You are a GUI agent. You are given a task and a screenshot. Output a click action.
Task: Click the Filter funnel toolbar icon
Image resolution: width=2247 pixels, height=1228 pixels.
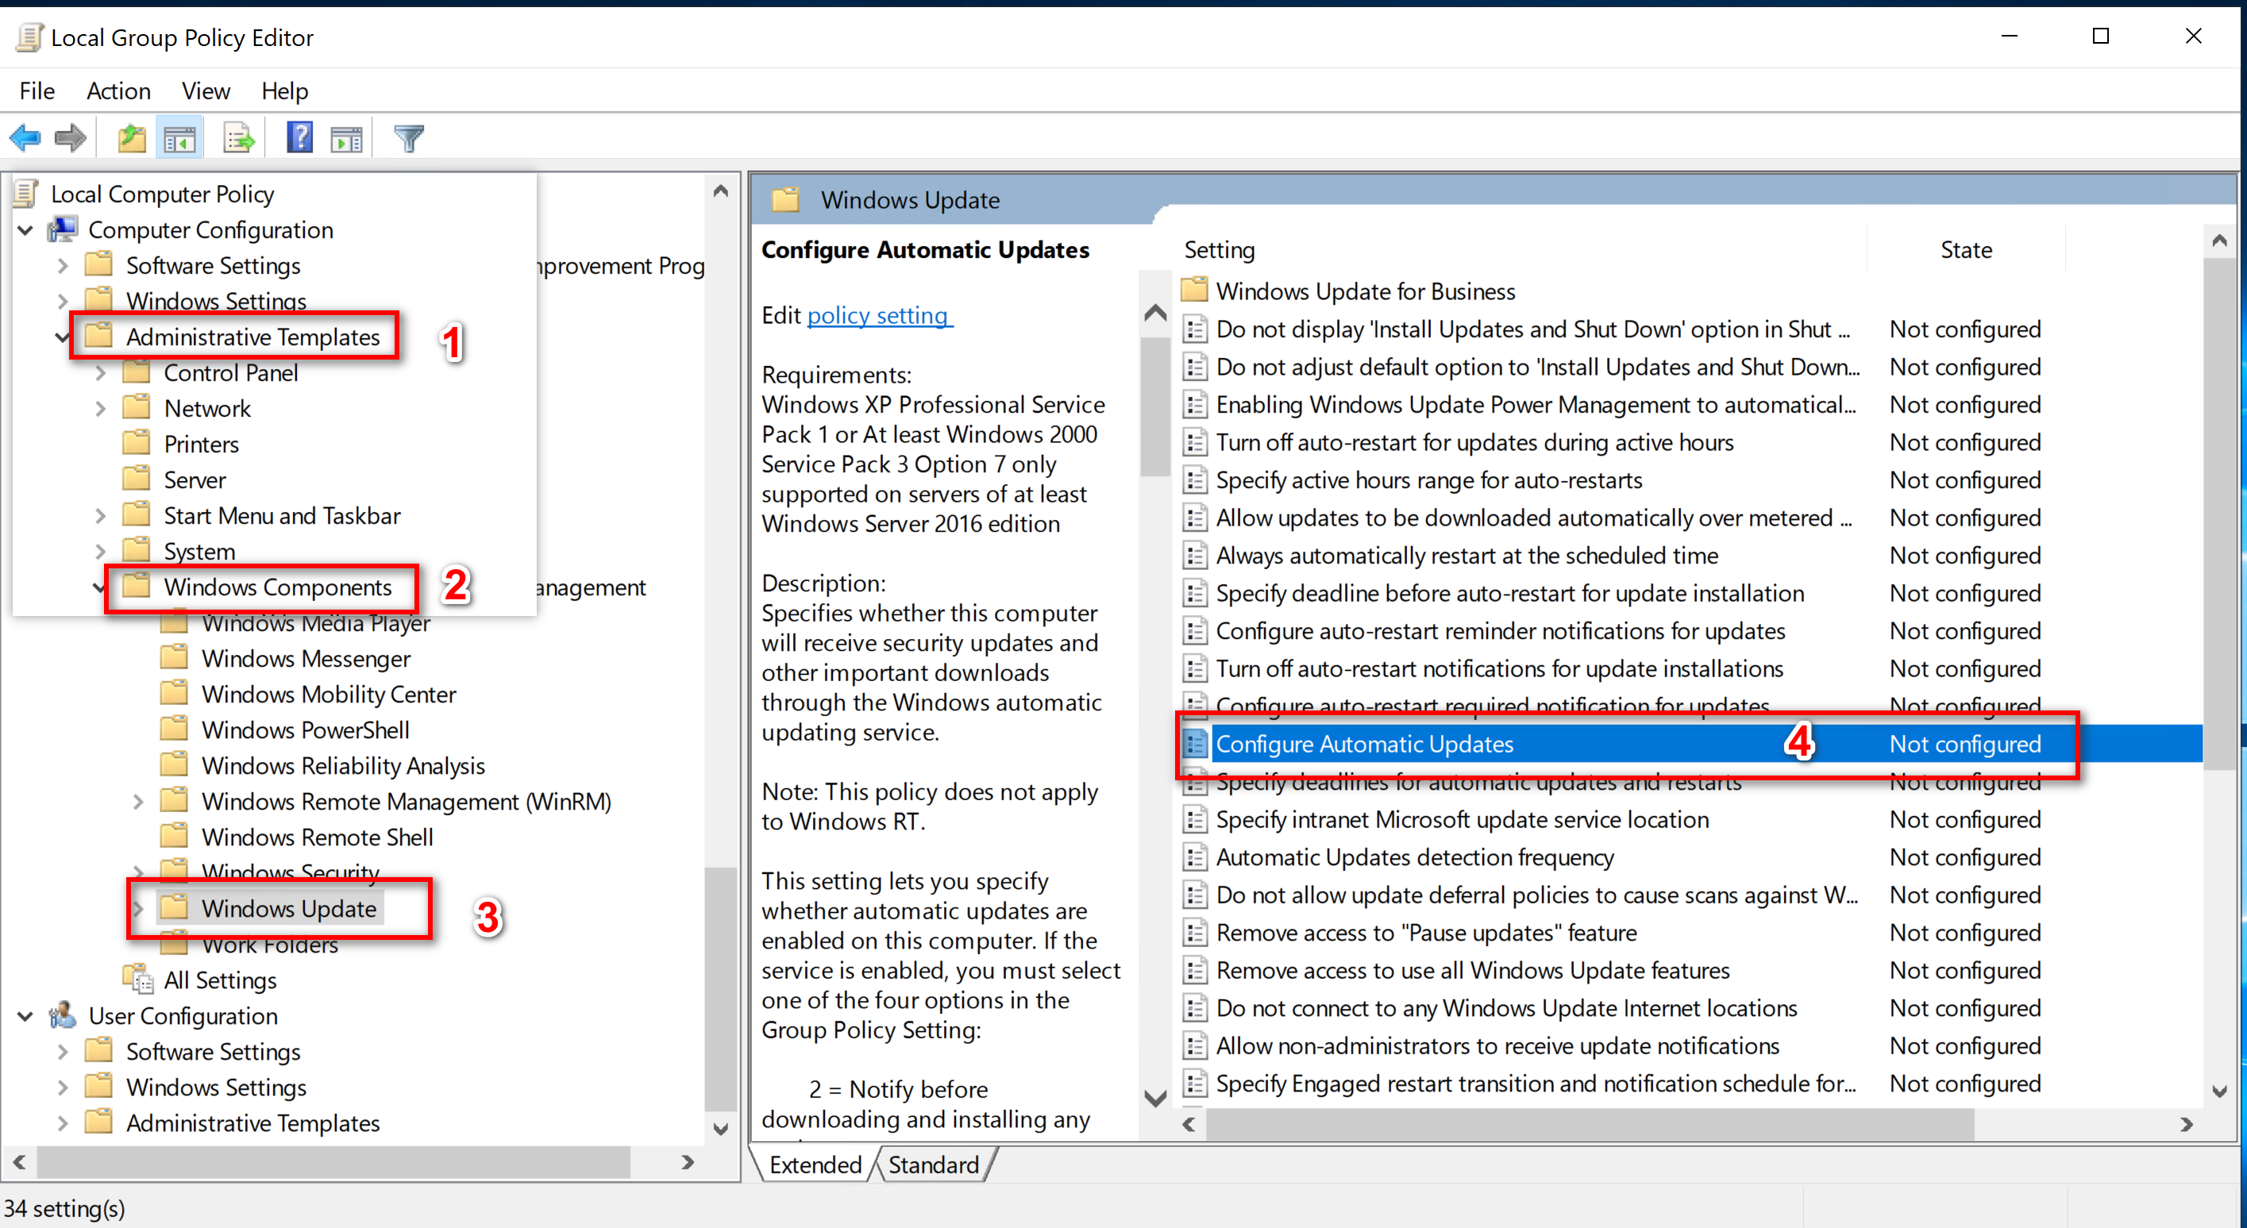[408, 138]
